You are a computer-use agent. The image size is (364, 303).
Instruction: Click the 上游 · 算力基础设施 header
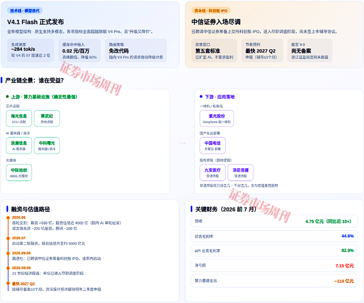[44, 97]
